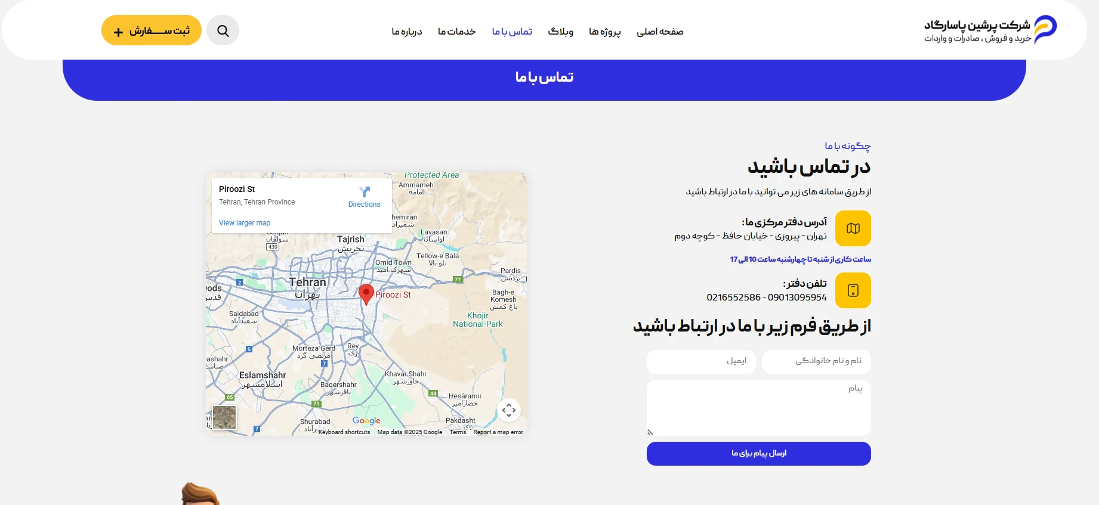The image size is (1099, 505).
Task: Open the پروژه ها projects menu item
Action: point(604,32)
